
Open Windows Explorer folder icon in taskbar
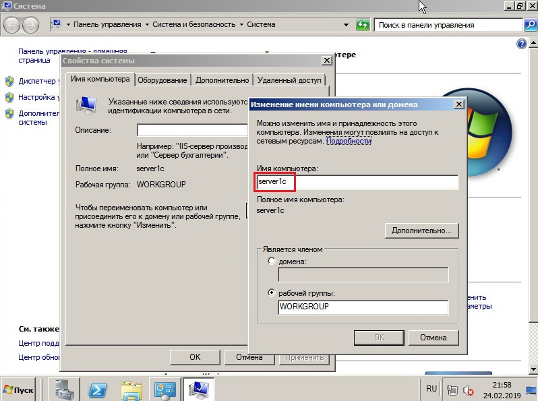(131, 390)
